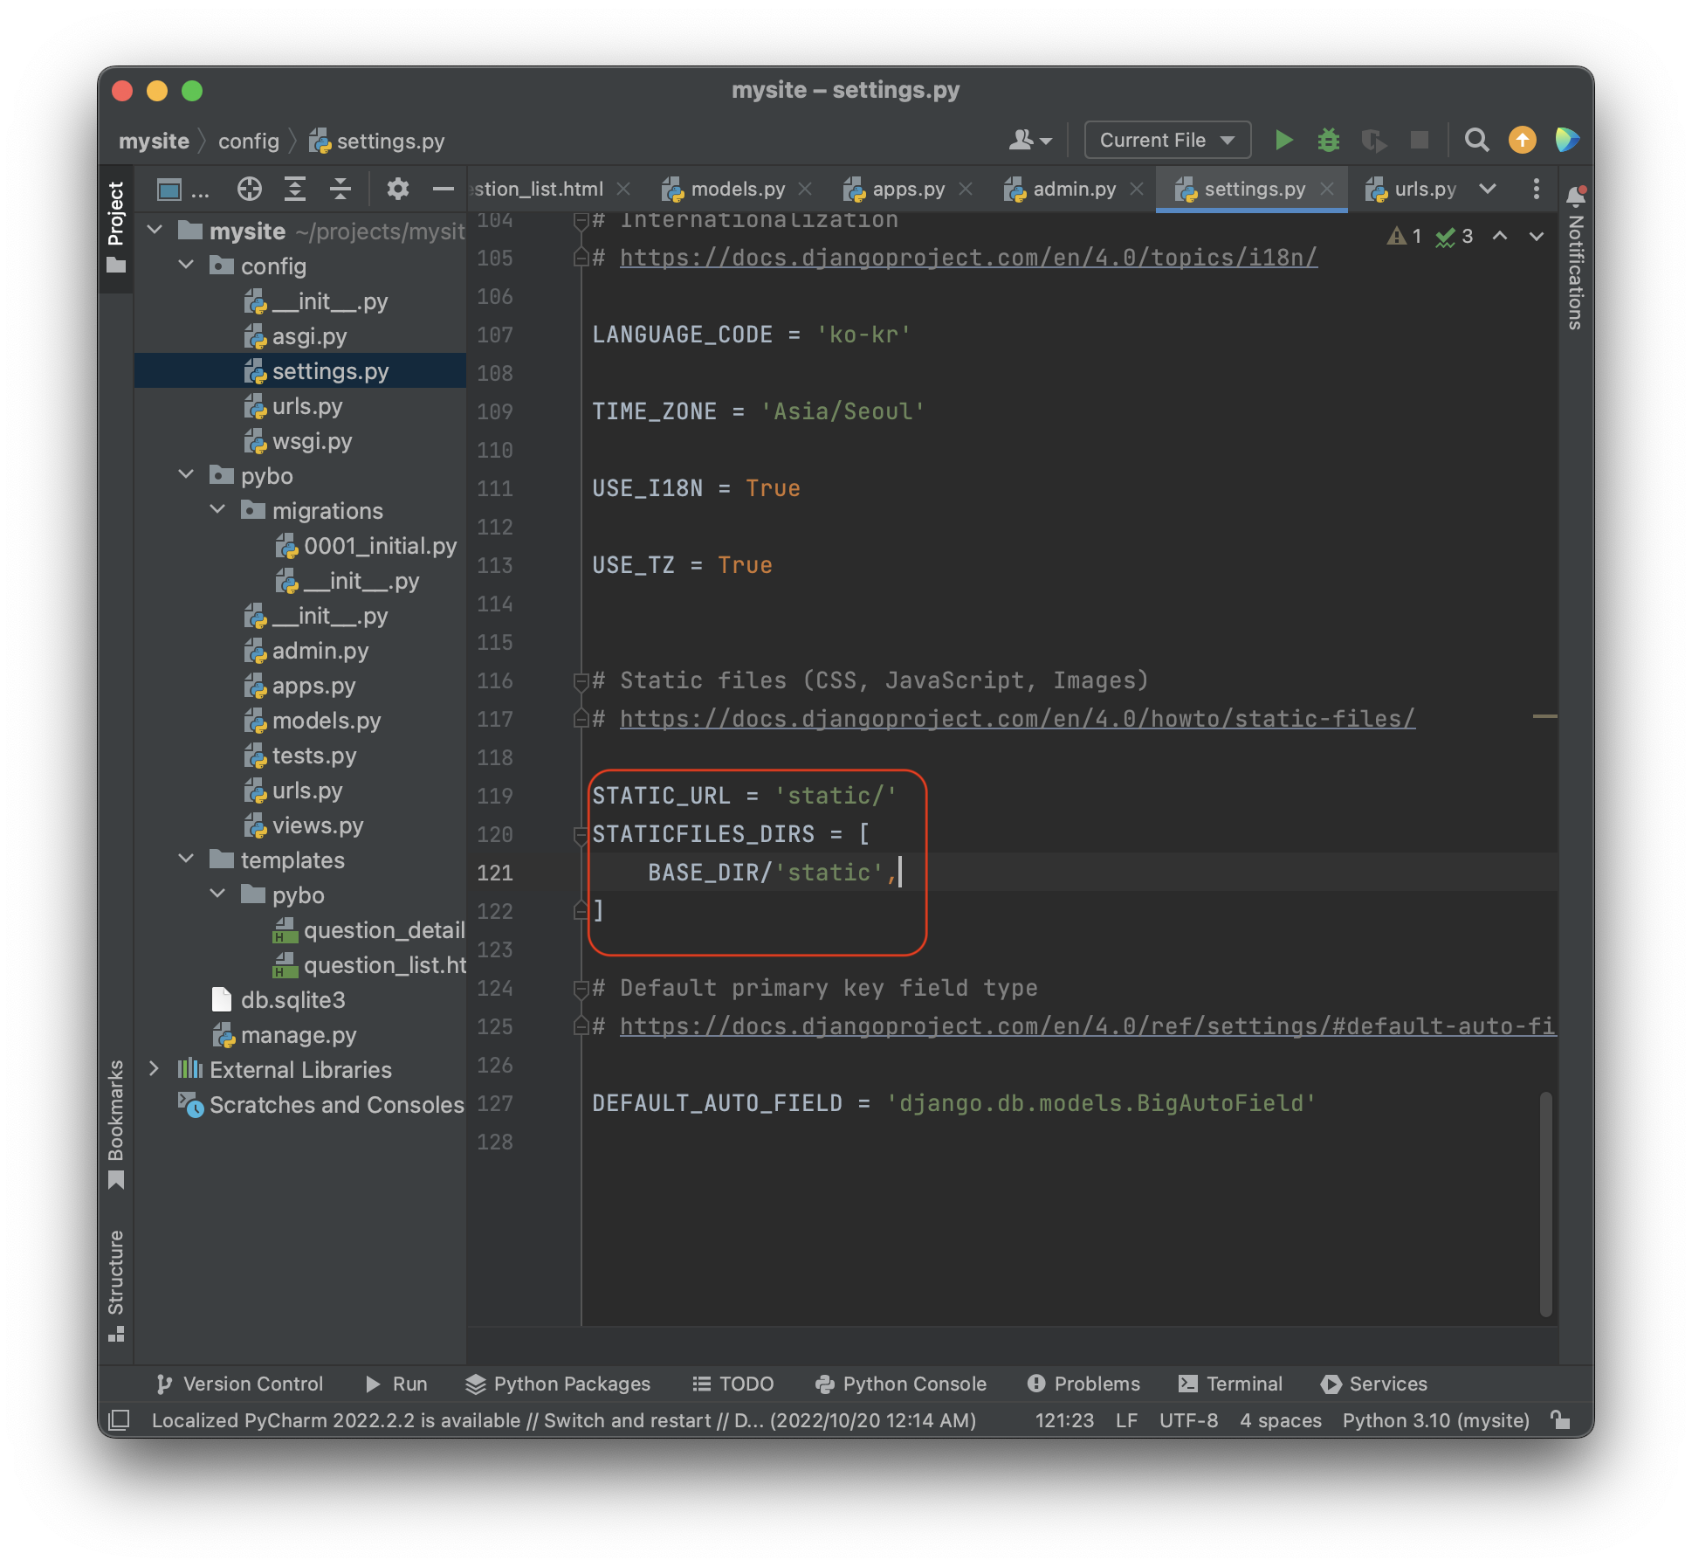Open Project panel gear options
Screen dimensions: 1692x1567
tap(398, 189)
